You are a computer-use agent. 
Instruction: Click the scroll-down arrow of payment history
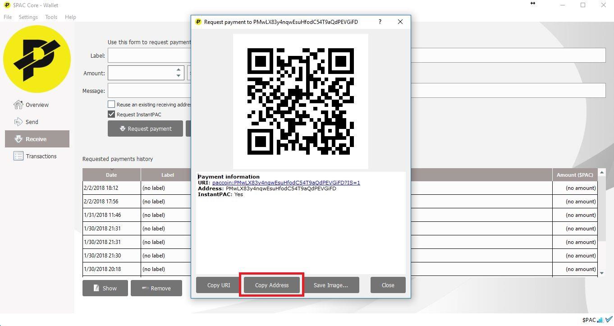pos(602,273)
